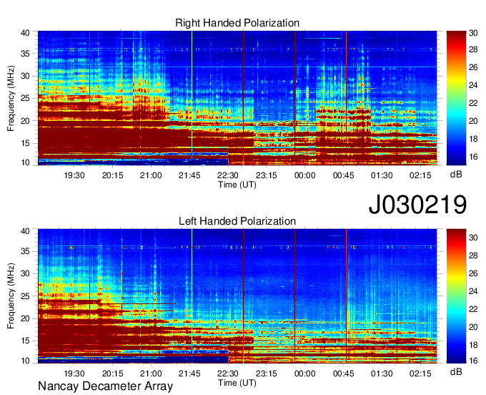The height and width of the screenshot is (395, 486).
Task: Click the 21:45 time tick under Left Handed plot
Action: 189,374
